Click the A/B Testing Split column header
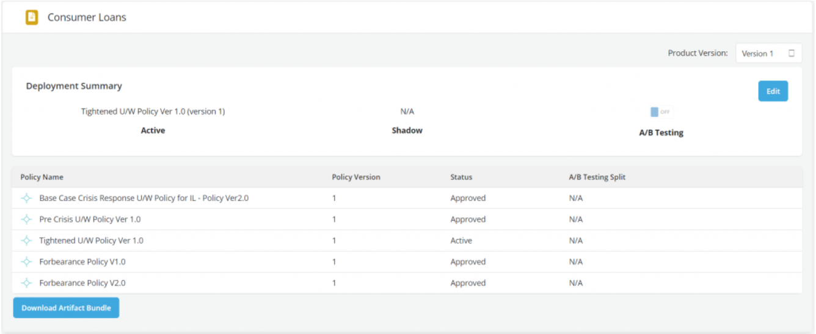Image resolution: width=816 pixels, height=334 pixels. tap(597, 177)
